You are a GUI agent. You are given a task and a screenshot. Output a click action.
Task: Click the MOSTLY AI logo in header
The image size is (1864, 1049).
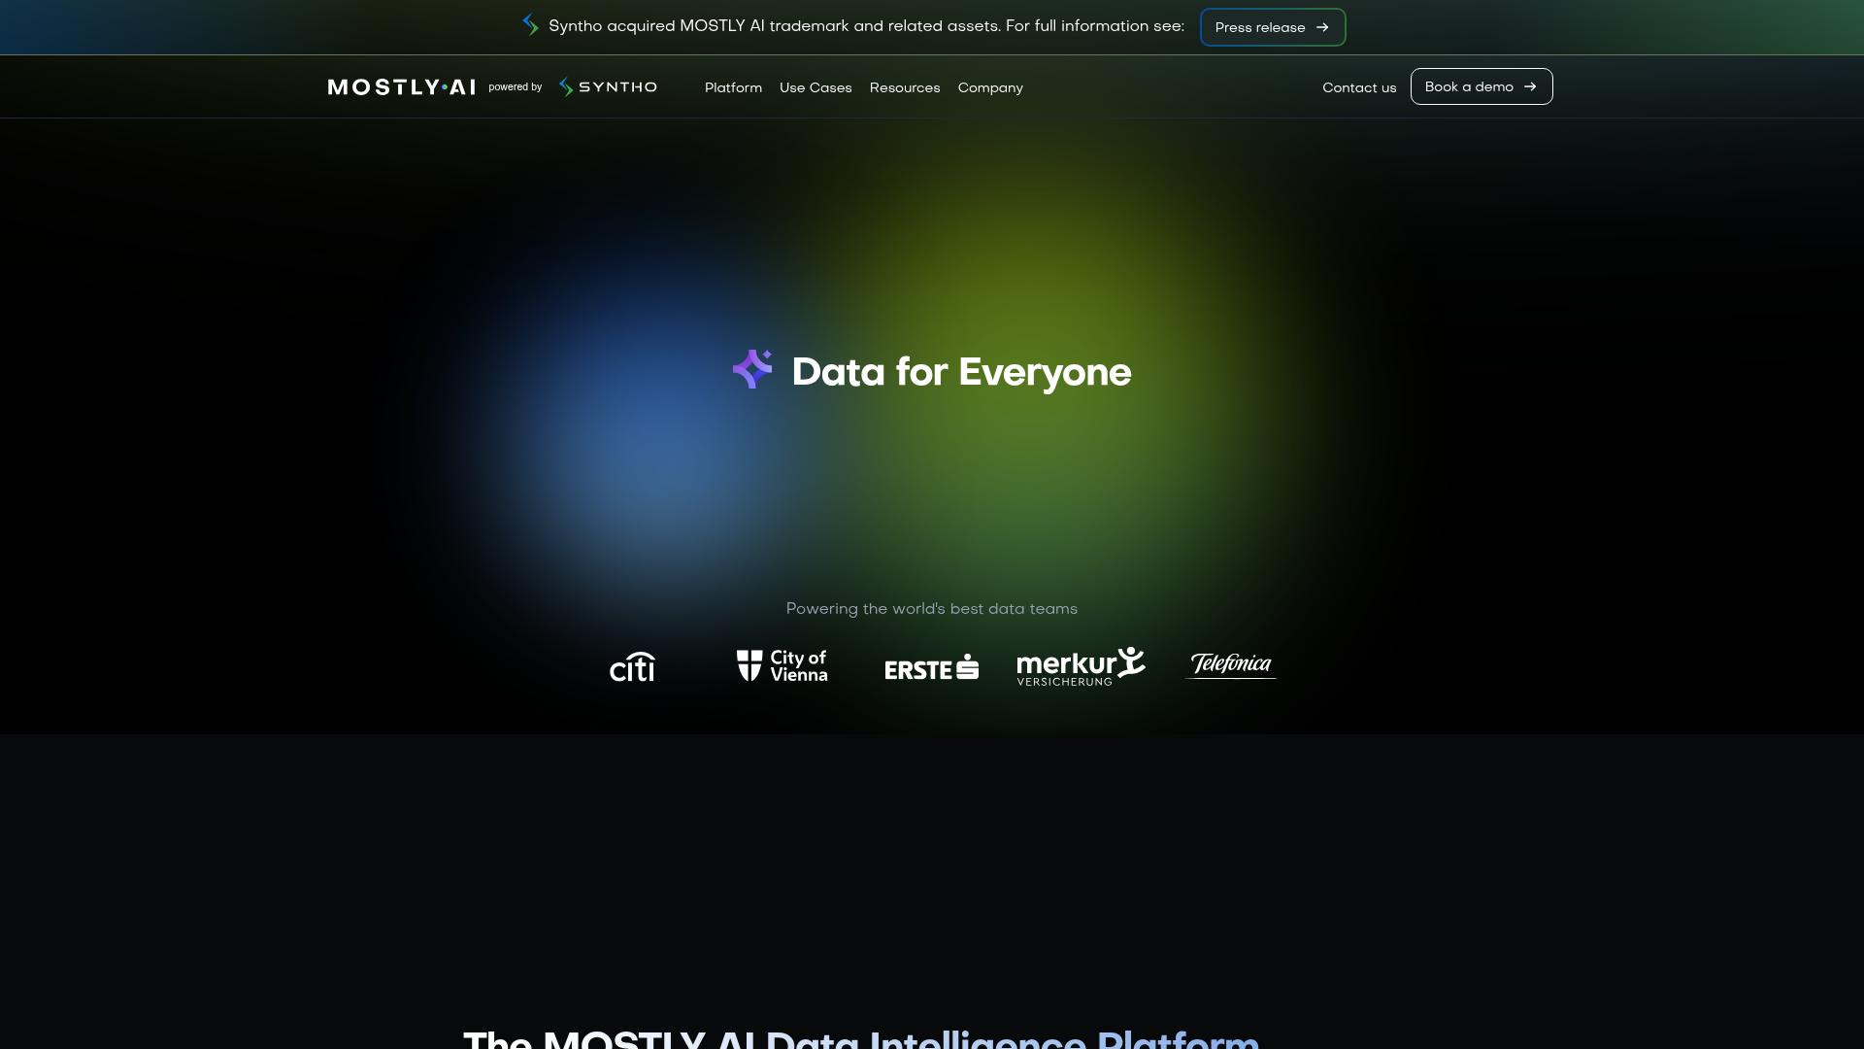pyautogui.click(x=402, y=87)
